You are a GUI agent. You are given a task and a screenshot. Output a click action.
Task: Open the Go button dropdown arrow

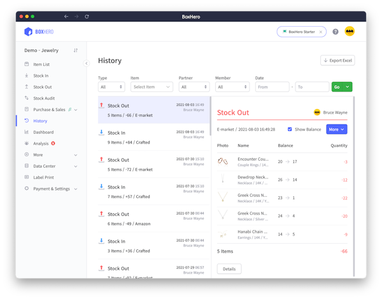[x=348, y=87]
